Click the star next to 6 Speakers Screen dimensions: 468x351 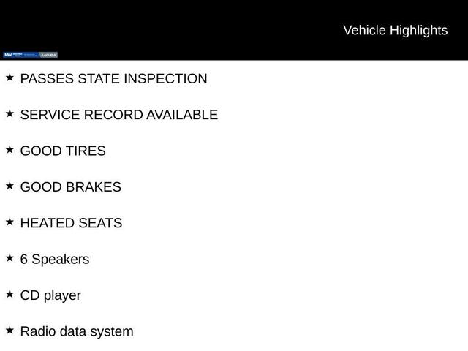10,257
